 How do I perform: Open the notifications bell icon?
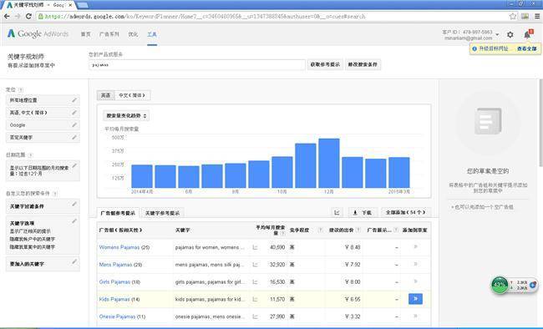coord(527,34)
